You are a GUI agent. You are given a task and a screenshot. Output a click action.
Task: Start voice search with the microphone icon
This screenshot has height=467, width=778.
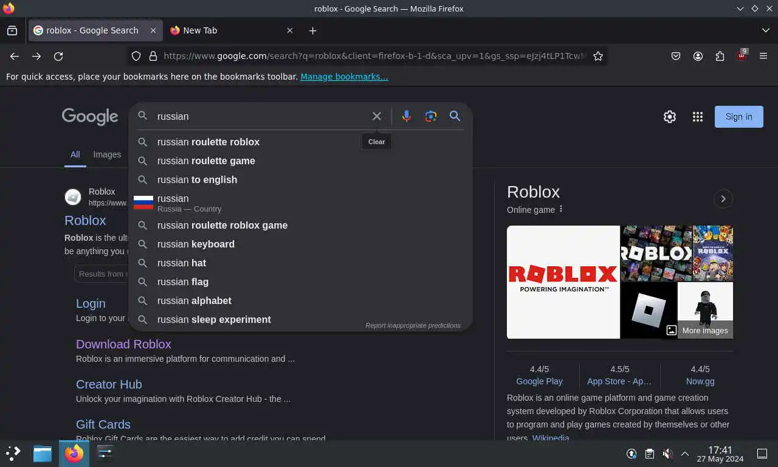(x=407, y=116)
